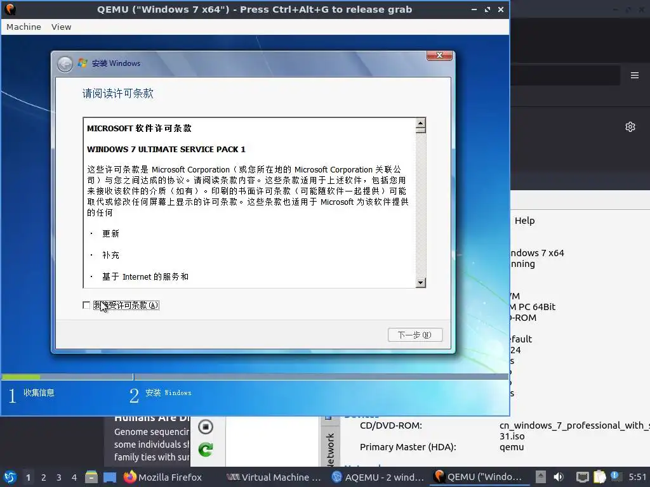Open the Help menu in AQEMU window
Image resolution: width=650 pixels, height=487 pixels.
click(524, 221)
